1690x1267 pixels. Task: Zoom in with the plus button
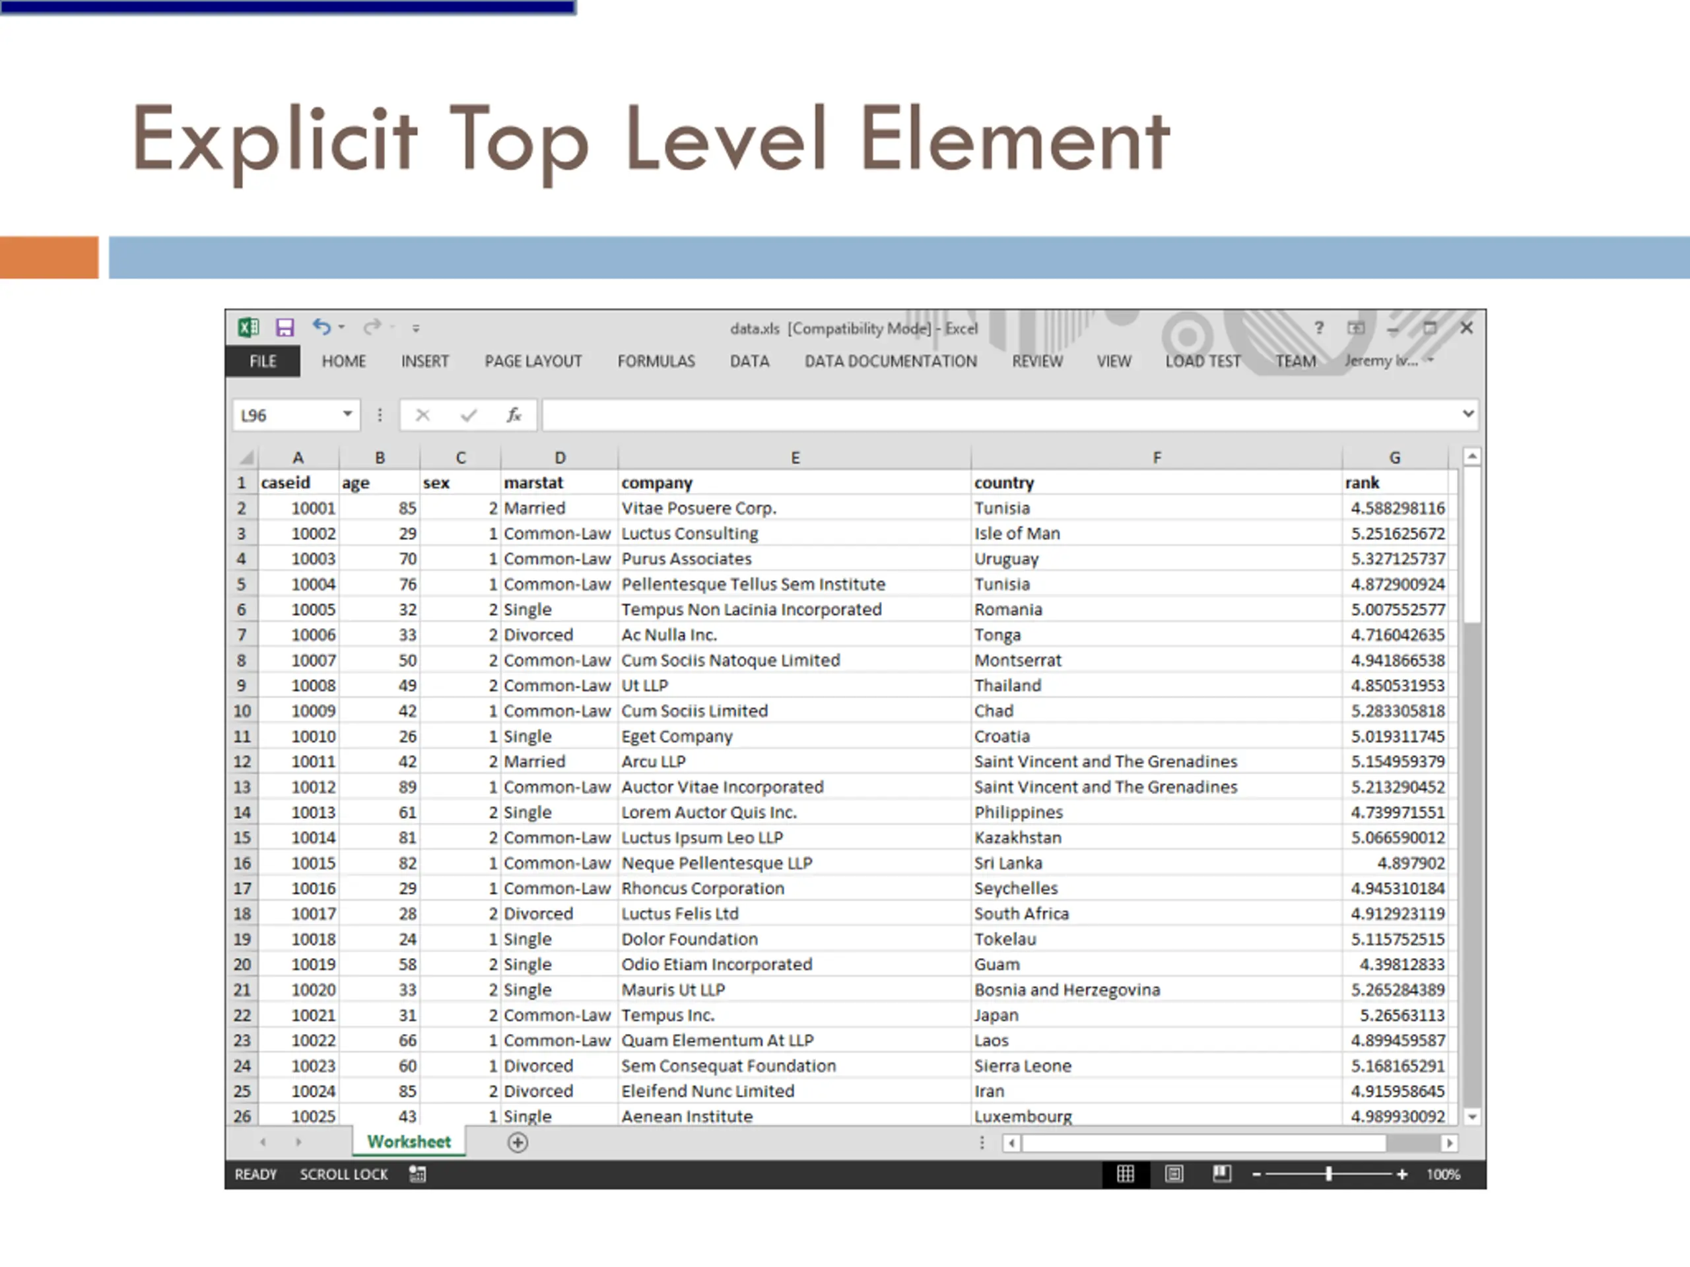[1402, 1175]
